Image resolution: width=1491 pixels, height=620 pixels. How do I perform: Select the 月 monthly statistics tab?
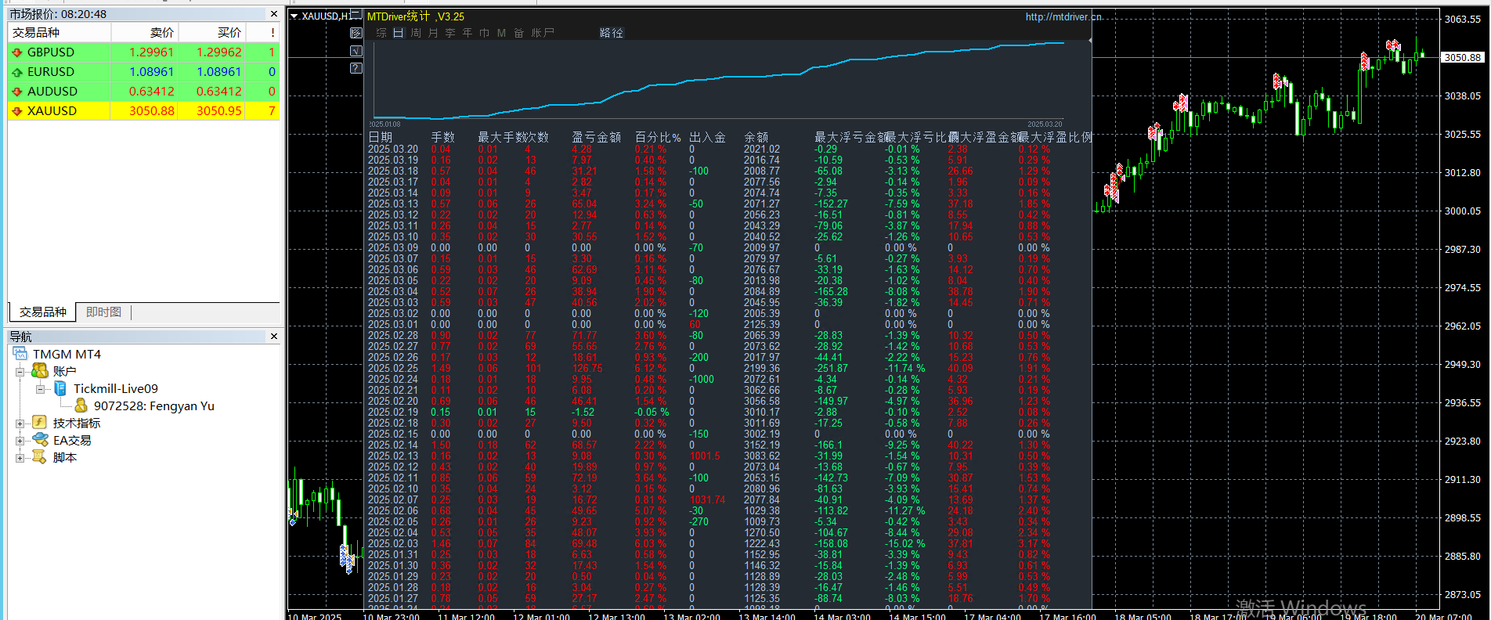[x=433, y=33]
